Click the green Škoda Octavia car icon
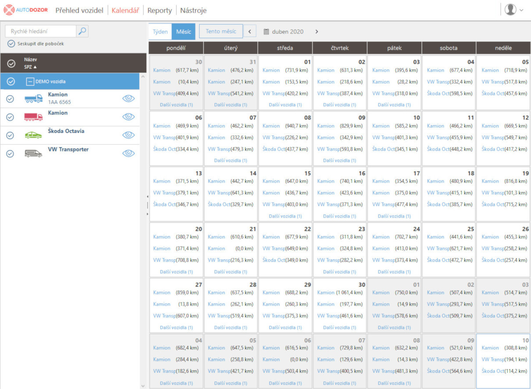 click(x=34, y=135)
